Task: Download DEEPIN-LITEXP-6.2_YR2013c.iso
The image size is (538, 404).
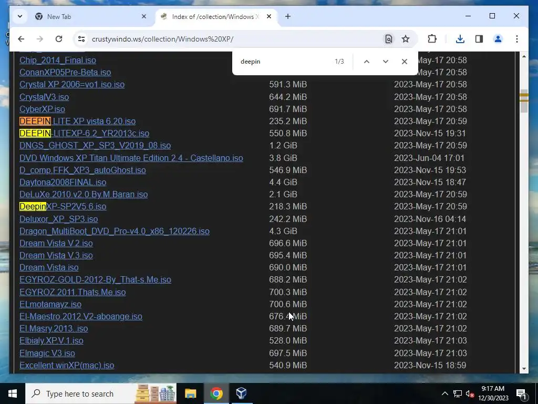Action: (x=85, y=133)
